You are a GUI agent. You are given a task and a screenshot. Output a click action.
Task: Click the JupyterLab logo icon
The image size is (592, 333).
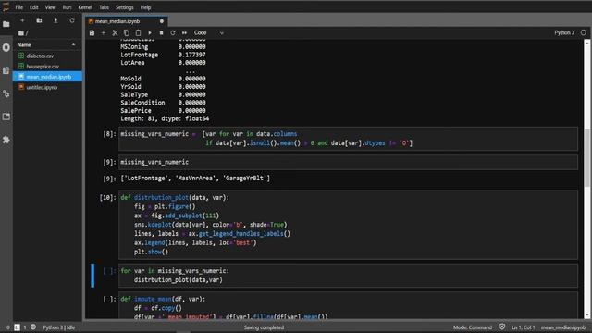6,6
